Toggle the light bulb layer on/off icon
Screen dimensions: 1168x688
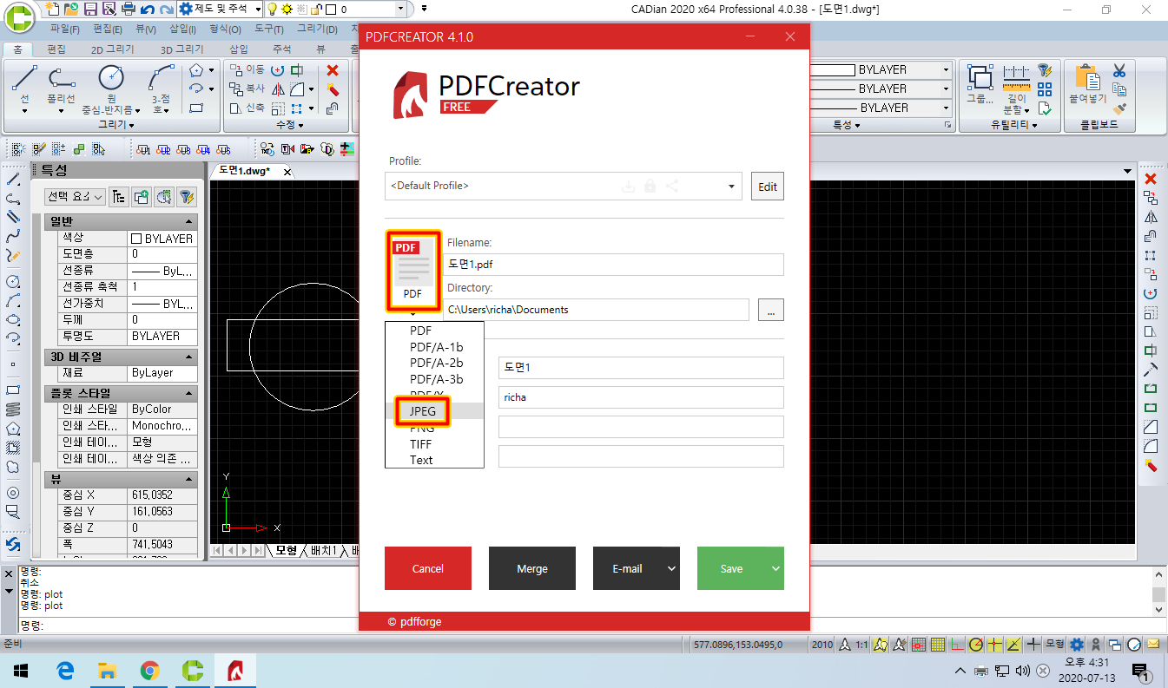click(272, 10)
